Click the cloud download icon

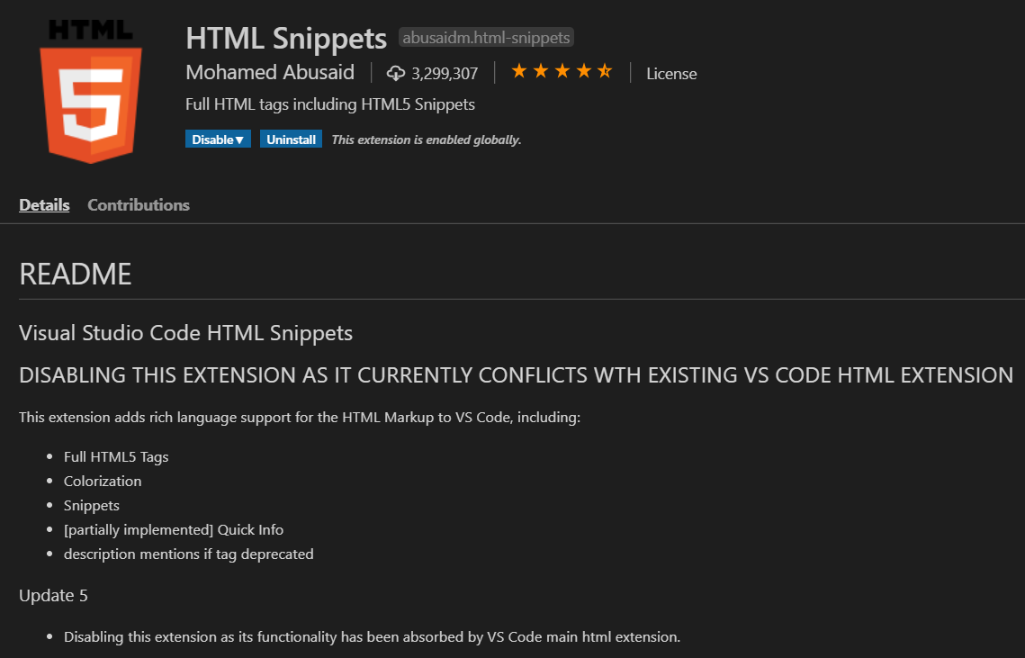pyautogui.click(x=395, y=73)
